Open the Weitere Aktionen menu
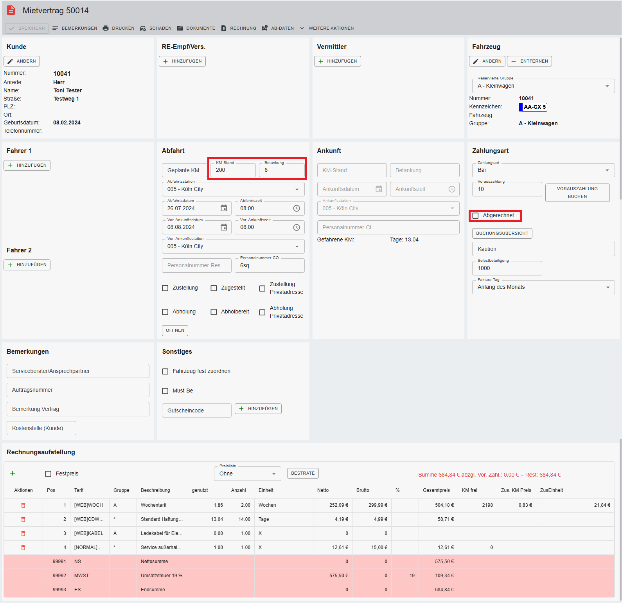Viewport: 622px width, 603px height. (x=327, y=28)
